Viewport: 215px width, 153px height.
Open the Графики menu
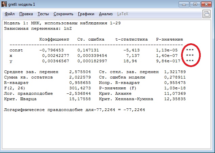[x=86, y=14]
